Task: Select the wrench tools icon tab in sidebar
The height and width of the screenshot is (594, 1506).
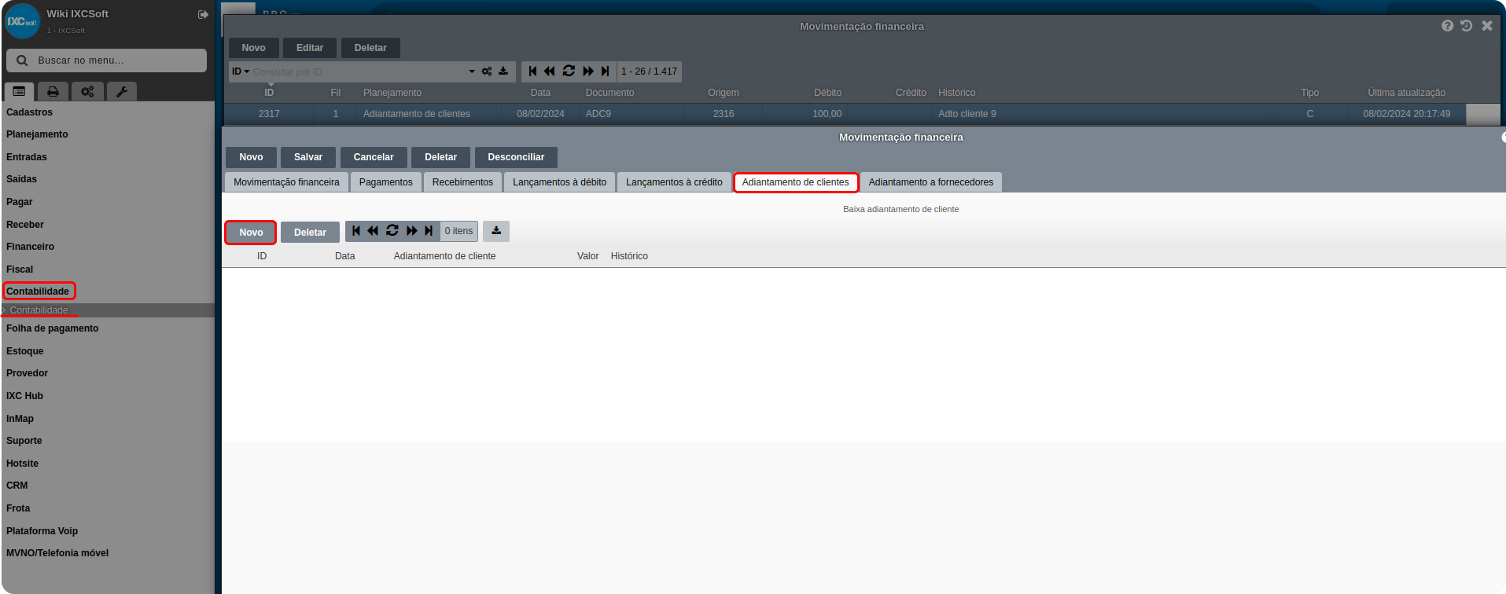Action: [122, 92]
